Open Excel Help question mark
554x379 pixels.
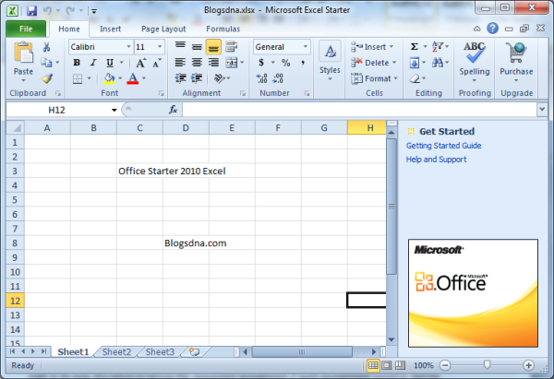point(492,29)
